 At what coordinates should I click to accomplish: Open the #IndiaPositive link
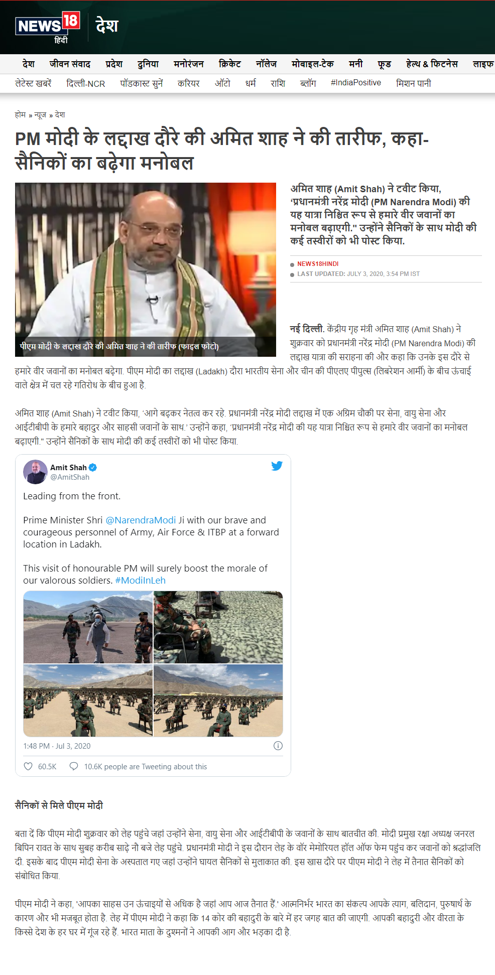356,83
